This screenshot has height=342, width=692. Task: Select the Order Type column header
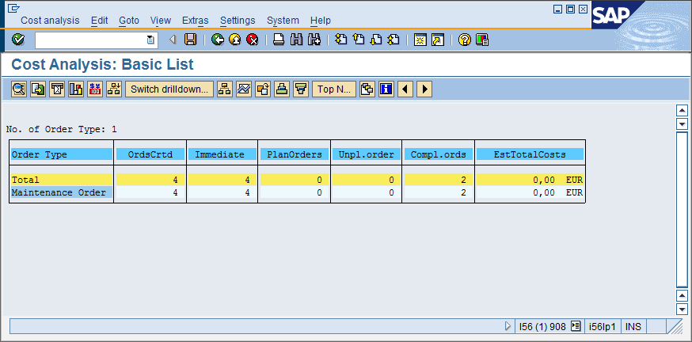pyautogui.click(x=61, y=154)
